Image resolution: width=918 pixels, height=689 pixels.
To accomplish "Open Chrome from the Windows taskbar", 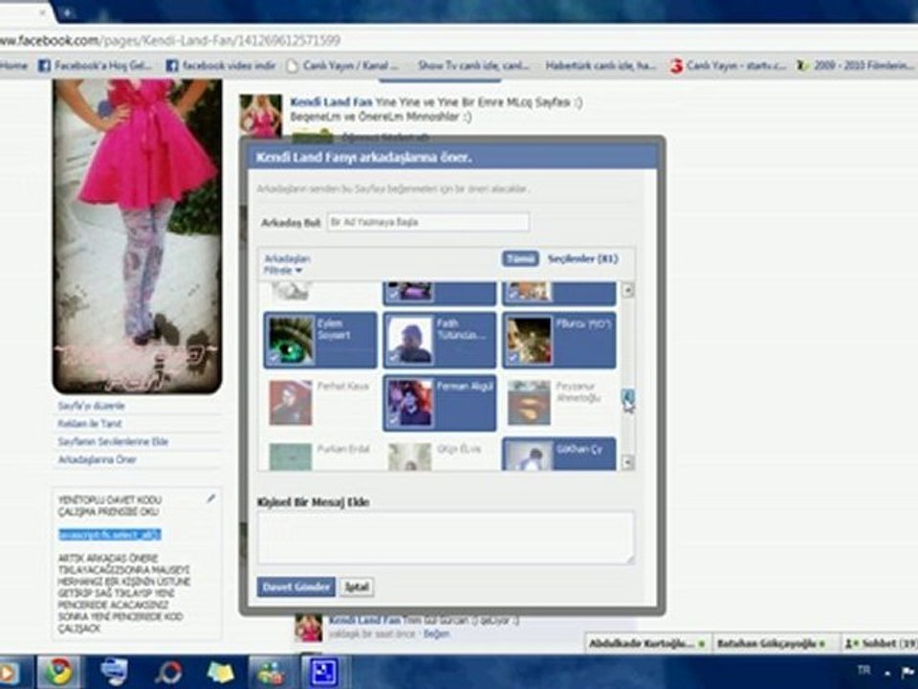I will tap(58, 672).
